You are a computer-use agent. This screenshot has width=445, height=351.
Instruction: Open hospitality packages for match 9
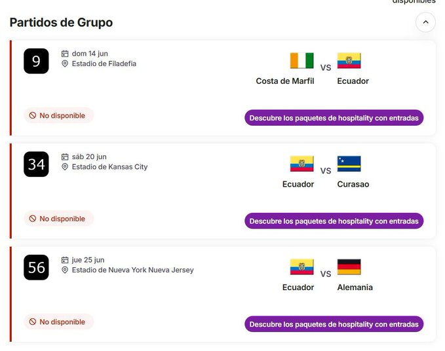(x=334, y=118)
